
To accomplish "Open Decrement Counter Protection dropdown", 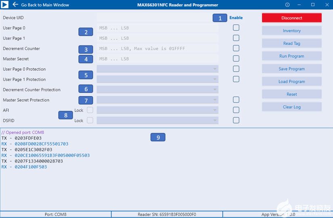I will pos(157,89).
